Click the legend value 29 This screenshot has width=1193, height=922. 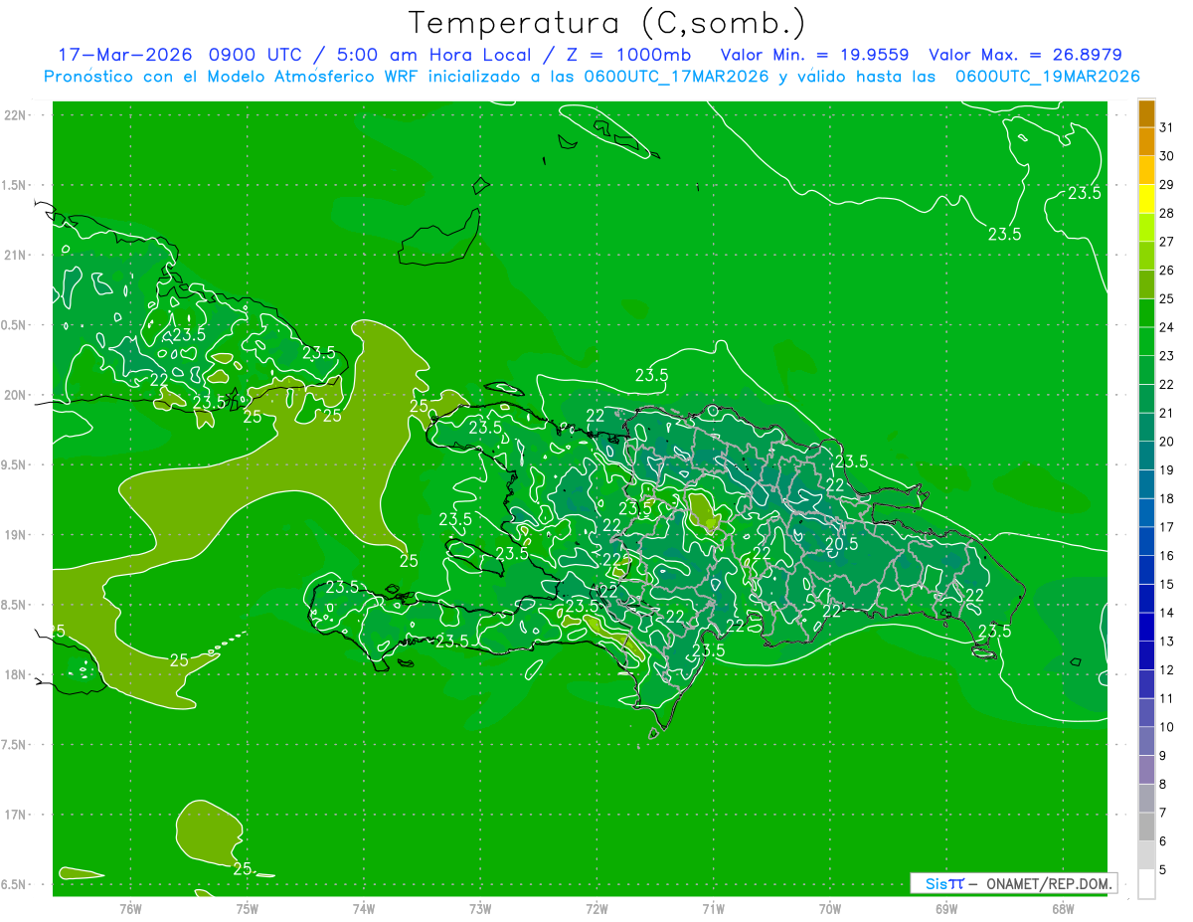click(1168, 184)
